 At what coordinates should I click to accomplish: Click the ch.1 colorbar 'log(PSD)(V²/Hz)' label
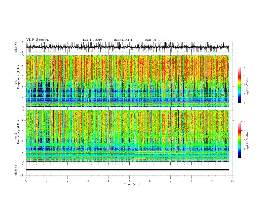click(247, 87)
